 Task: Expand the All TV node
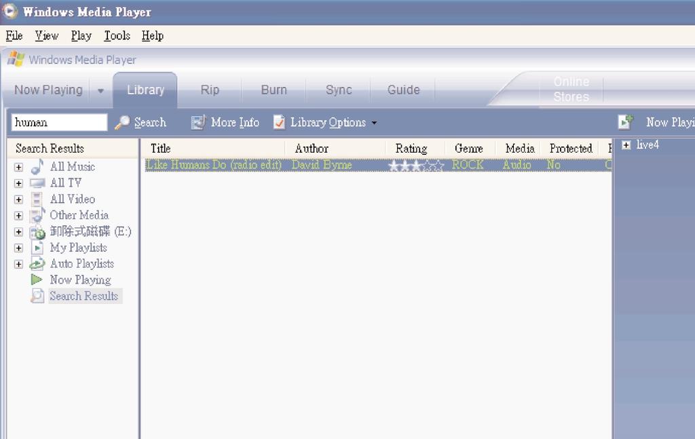pos(18,183)
